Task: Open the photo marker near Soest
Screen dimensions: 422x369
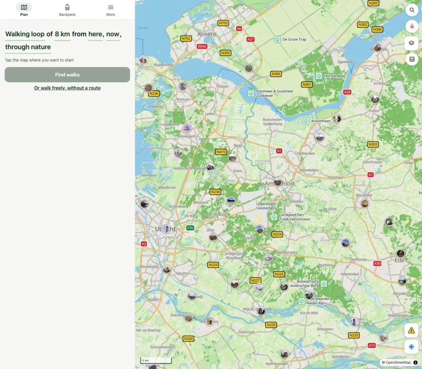Action: (x=232, y=158)
